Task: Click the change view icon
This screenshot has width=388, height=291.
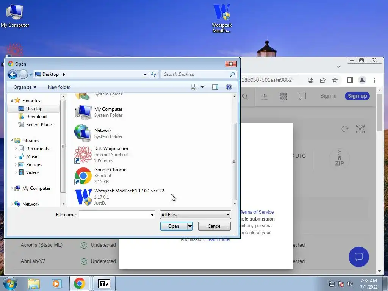Action: point(194,87)
